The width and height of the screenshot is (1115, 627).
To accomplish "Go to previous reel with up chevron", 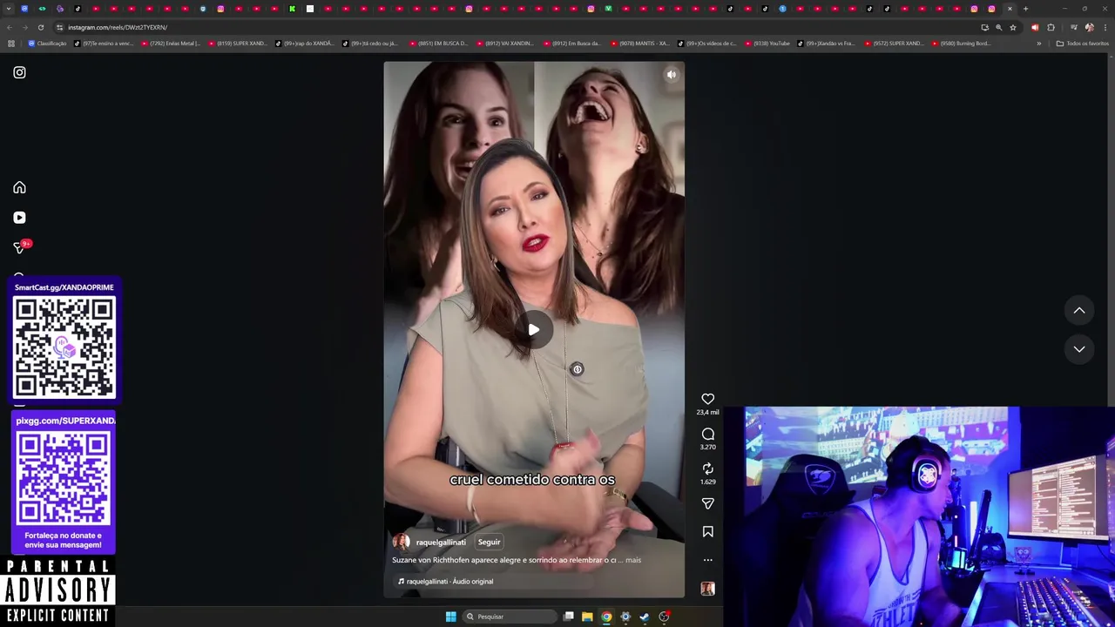I will point(1079,310).
